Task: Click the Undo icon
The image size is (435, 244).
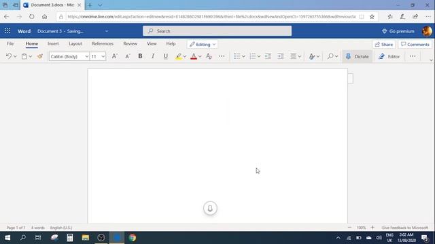Action: [9, 56]
